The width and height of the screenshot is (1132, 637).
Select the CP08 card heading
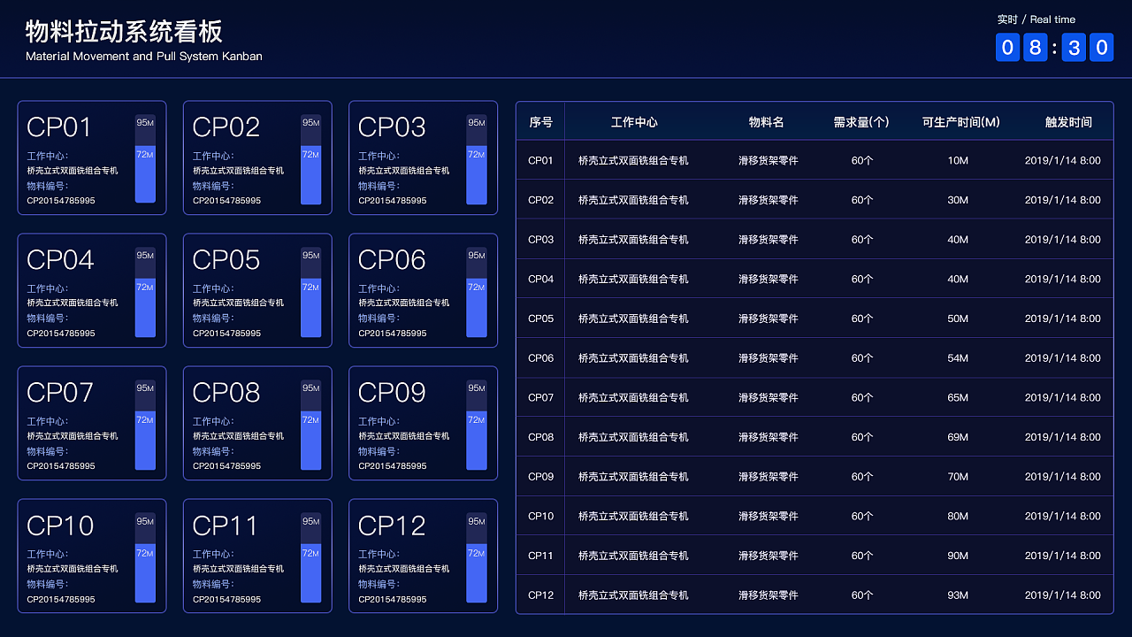(226, 393)
